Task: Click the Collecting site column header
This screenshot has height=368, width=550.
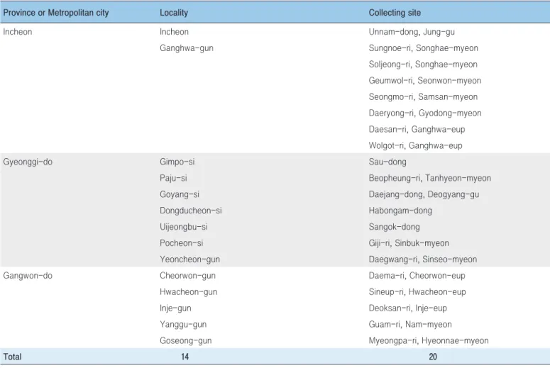Action: pos(395,13)
